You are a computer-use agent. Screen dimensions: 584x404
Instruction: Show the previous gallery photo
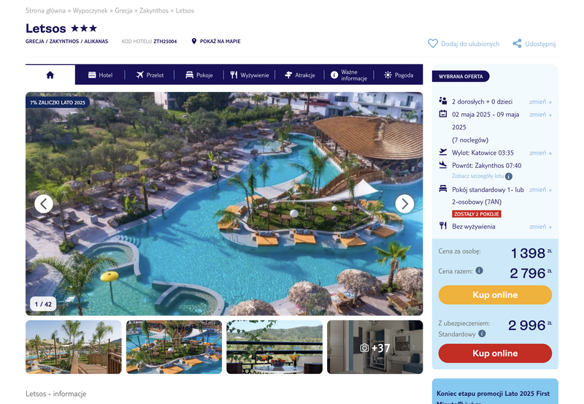(44, 204)
